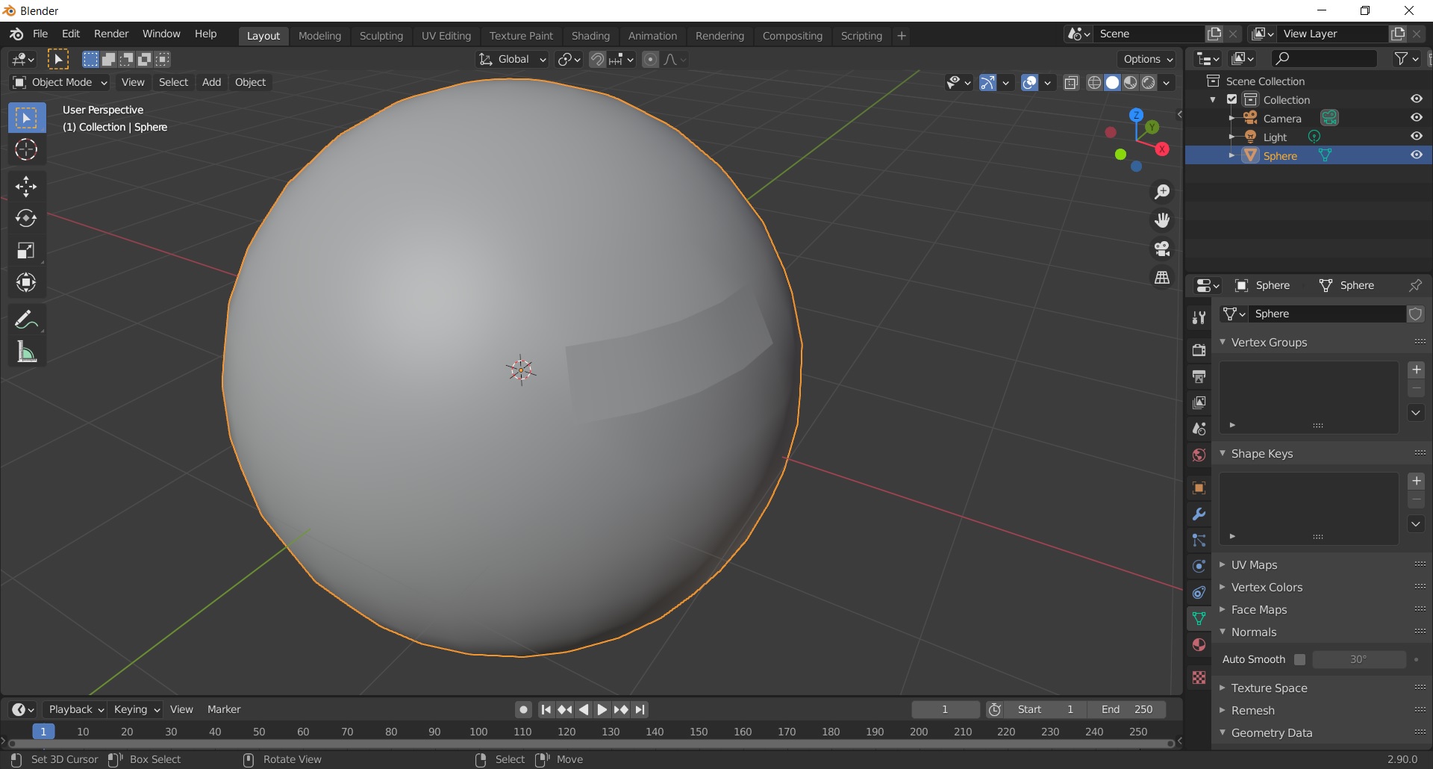Select the Cursor tool in toolbar

(x=26, y=150)
